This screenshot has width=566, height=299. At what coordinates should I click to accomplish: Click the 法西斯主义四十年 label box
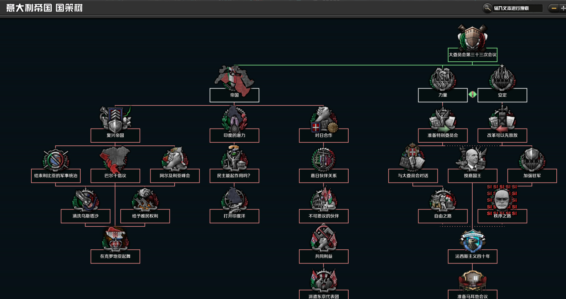(472, 256)
